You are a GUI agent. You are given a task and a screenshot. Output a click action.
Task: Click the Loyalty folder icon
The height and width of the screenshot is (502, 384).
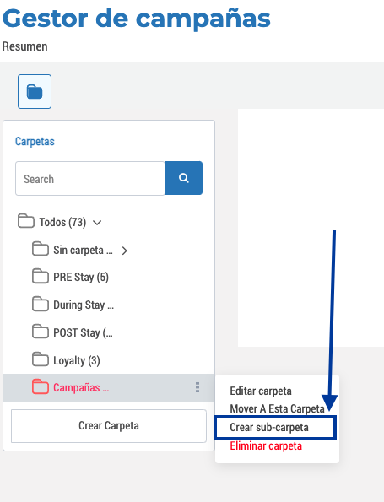point(41,359)
